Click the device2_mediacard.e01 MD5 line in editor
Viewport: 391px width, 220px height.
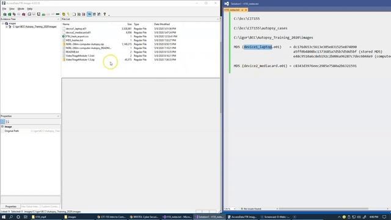pos(295,66)
